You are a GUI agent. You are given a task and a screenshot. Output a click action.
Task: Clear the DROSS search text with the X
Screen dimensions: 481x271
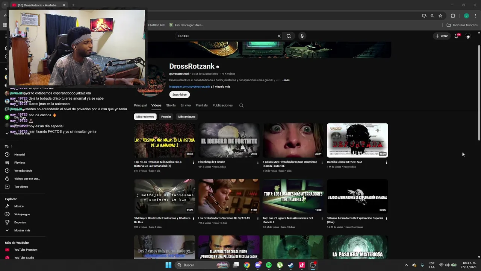tap(279, 36)
